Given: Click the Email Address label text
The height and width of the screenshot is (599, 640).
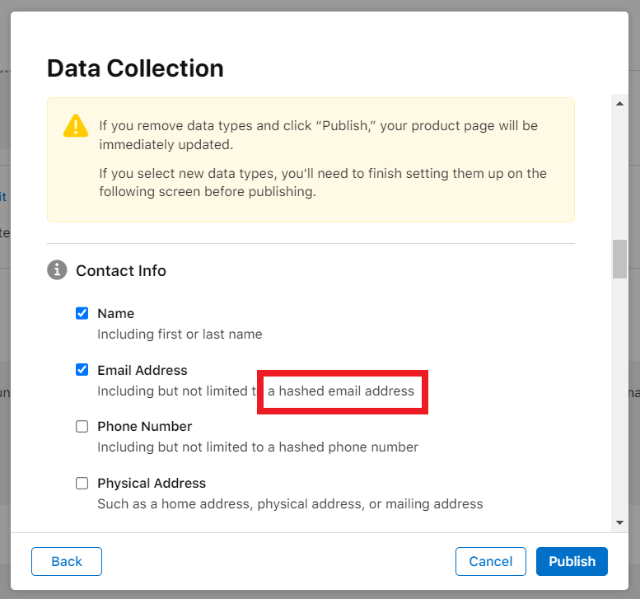Looking at the screenshot, I should tap(142, 370).
